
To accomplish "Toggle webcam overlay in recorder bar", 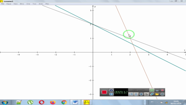I will [x=141, y=94].
